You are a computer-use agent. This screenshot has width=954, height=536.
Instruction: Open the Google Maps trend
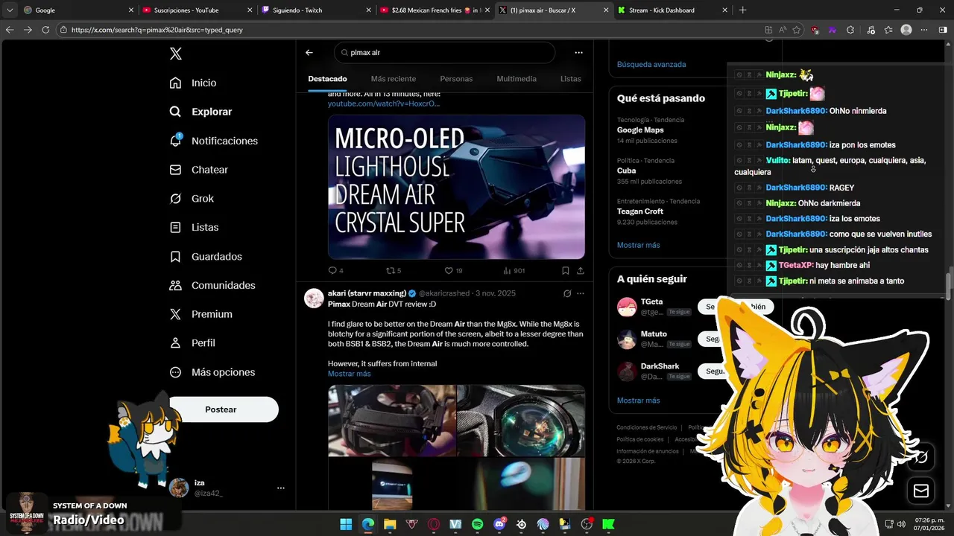(x=640, y=130)
